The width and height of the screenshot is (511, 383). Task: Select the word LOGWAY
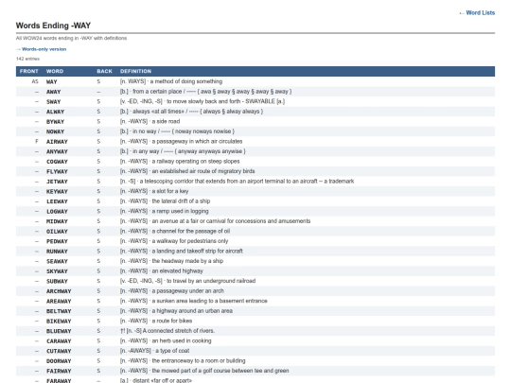coord(57,212)
